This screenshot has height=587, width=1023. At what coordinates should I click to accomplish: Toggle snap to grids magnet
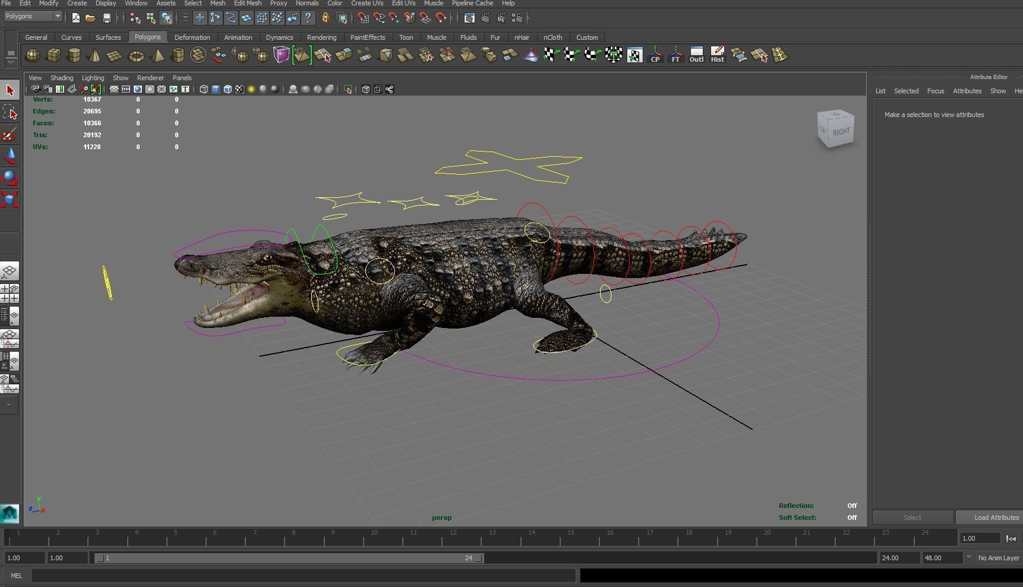coord(364,18)
